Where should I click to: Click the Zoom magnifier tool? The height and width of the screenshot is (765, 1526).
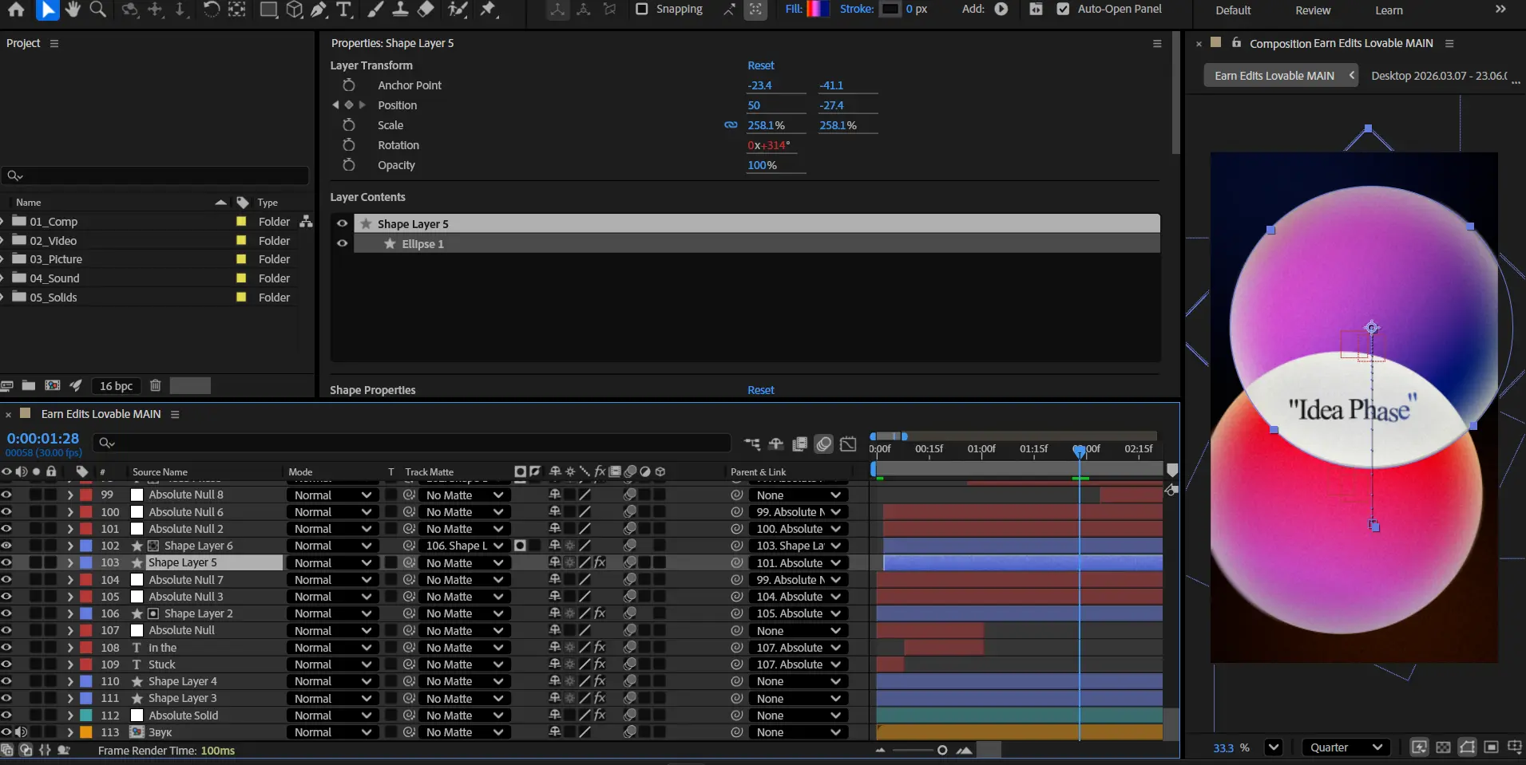tap(97, 10)
